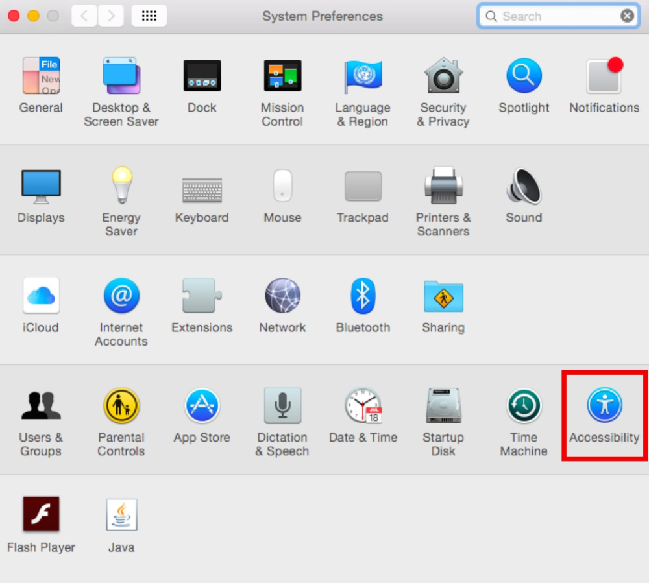This screenshot has height=583, width=649.
Task: Clear the search field with X button
Action: (627, 16)
